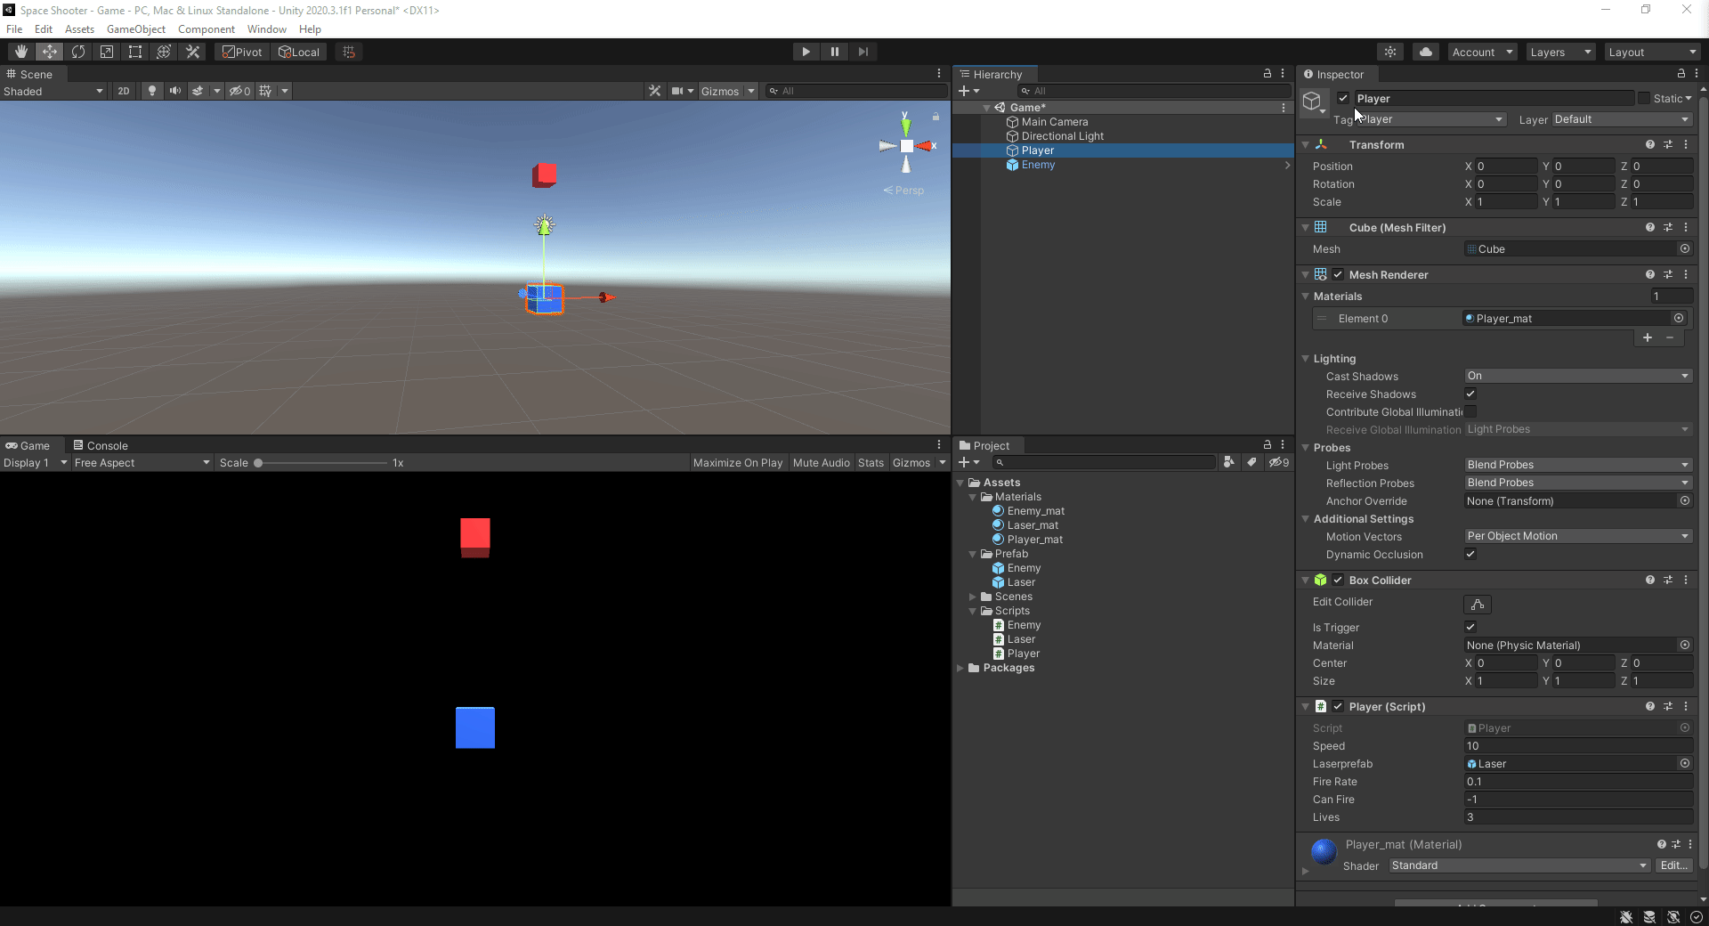Disable Mesh Renderer component checkbox
1709x926 pixels.
(1338, 274)
